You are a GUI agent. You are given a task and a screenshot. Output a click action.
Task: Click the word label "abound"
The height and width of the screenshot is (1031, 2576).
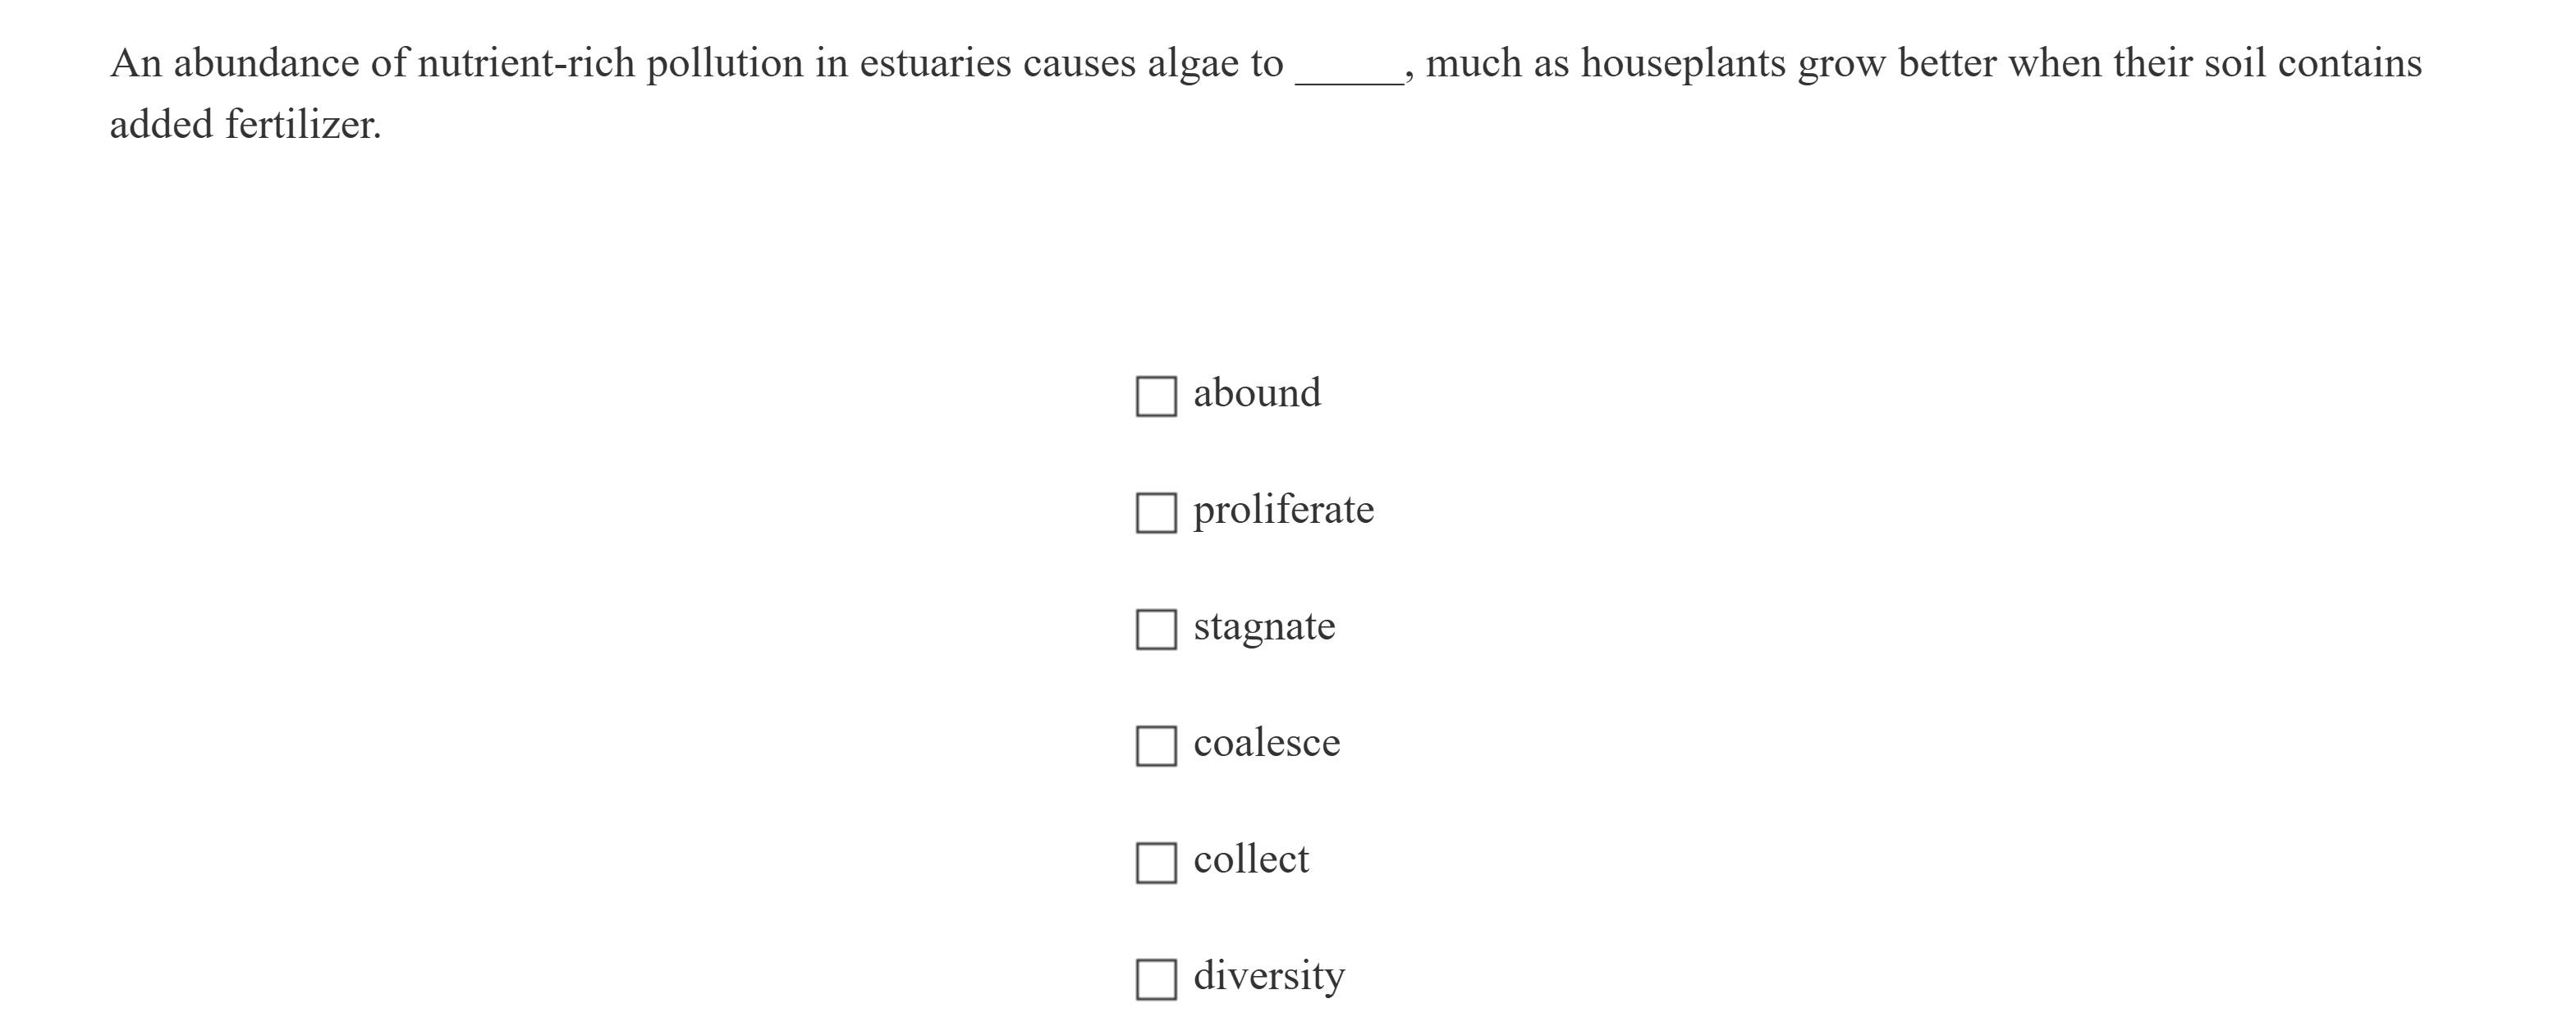1257,393
